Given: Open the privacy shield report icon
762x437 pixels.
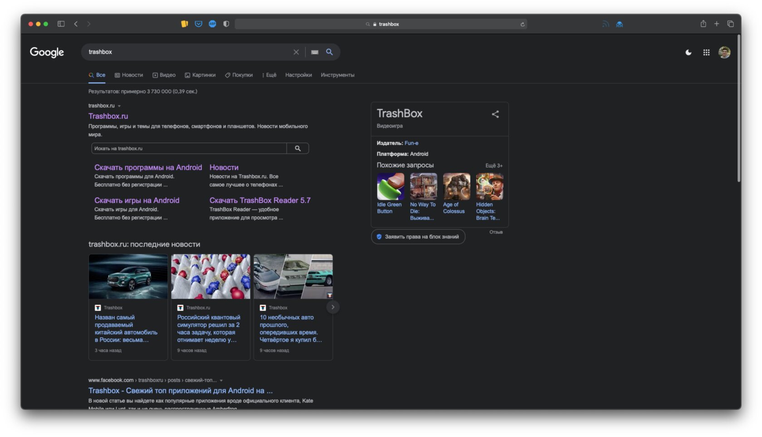Looking at the screenshot, I should click(226, 24).
